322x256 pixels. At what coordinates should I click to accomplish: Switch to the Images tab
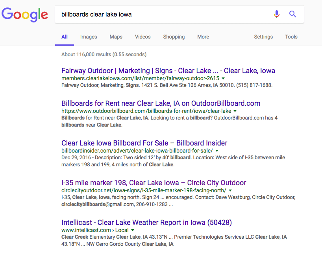(89, 37)
